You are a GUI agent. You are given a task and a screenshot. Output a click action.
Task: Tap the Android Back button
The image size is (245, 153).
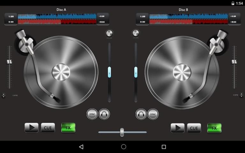(x=81, y=147)
